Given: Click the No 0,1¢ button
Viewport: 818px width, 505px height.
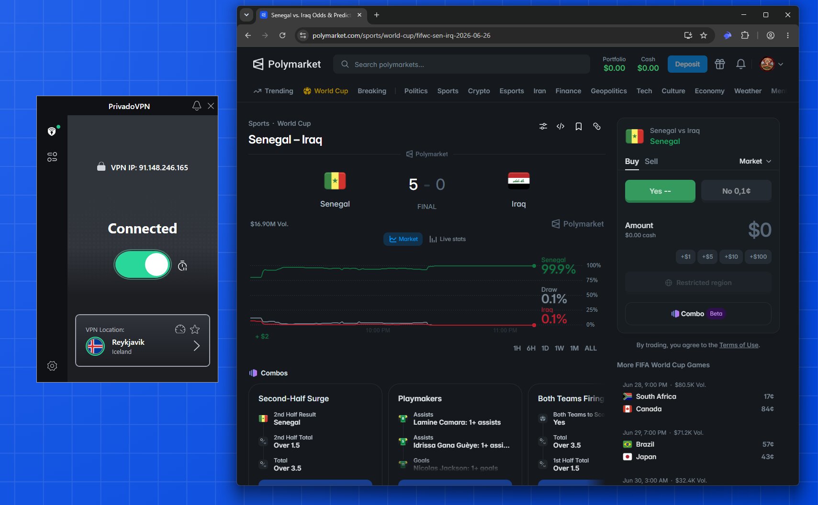Looking at the screenshot, I should (x=736, y=191).
